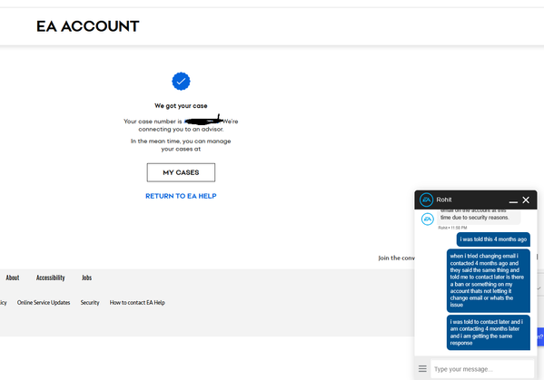Screen dimensions: 544x380
Task: Click the 'Join the conv' text
Action: [x=396, y=258]
